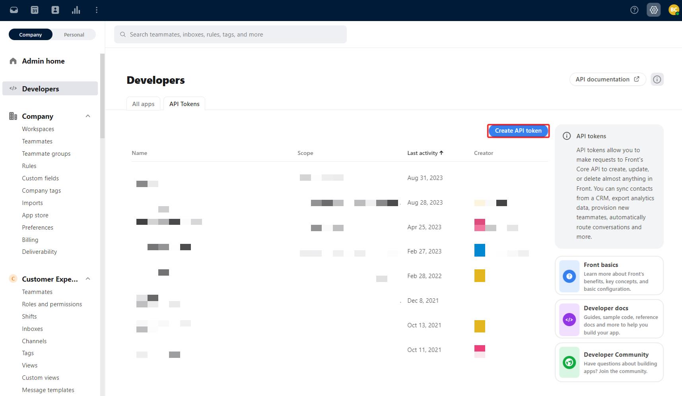Open the Contacts icon in top navigation
Screen dimensions: 682x396
tap(55, 10)
